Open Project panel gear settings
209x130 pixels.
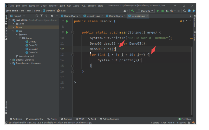(x=52, y=16)
